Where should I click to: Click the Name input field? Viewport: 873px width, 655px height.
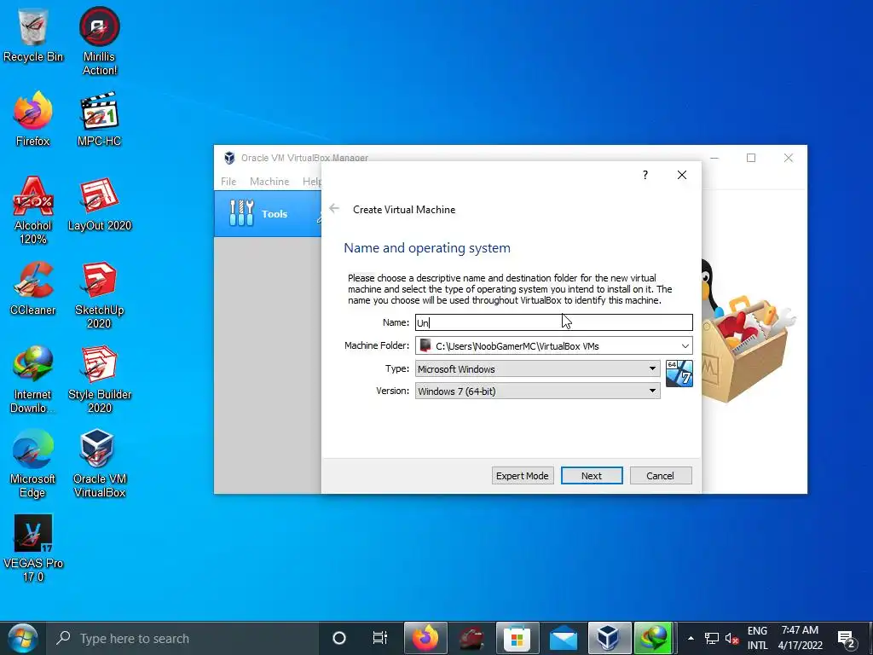click(554, 322)
